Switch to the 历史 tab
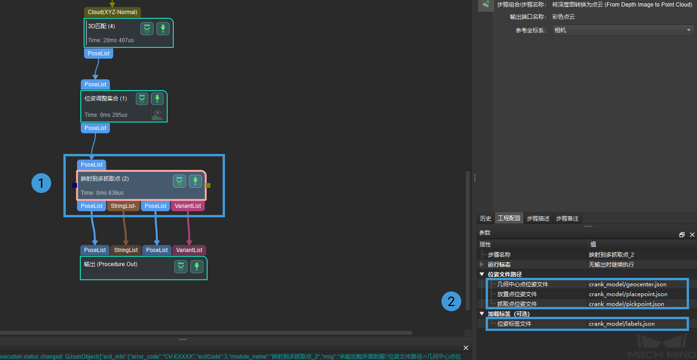This screenshot has height=360, width=697. (486, 218)
